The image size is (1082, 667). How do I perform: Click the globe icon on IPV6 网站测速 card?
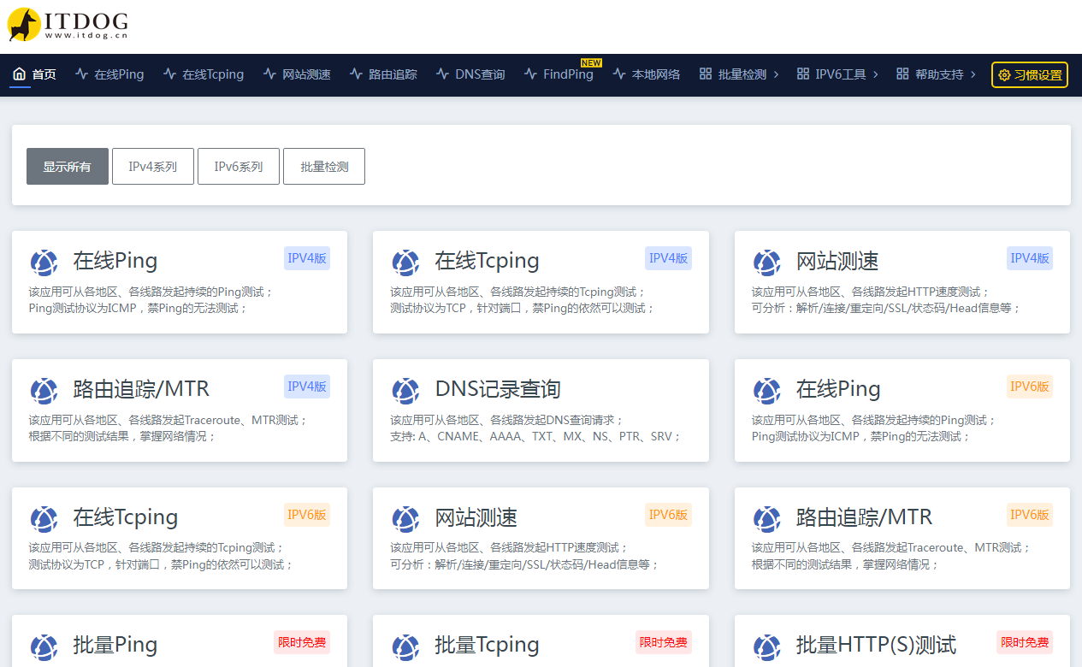tap(405, 519)
